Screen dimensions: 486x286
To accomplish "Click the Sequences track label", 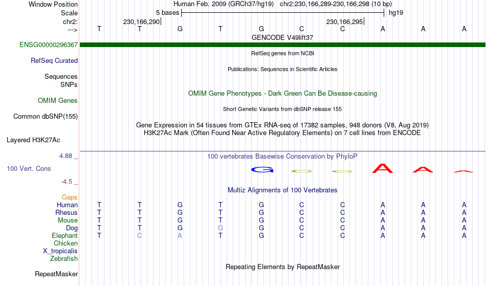I will click(61, 76).
